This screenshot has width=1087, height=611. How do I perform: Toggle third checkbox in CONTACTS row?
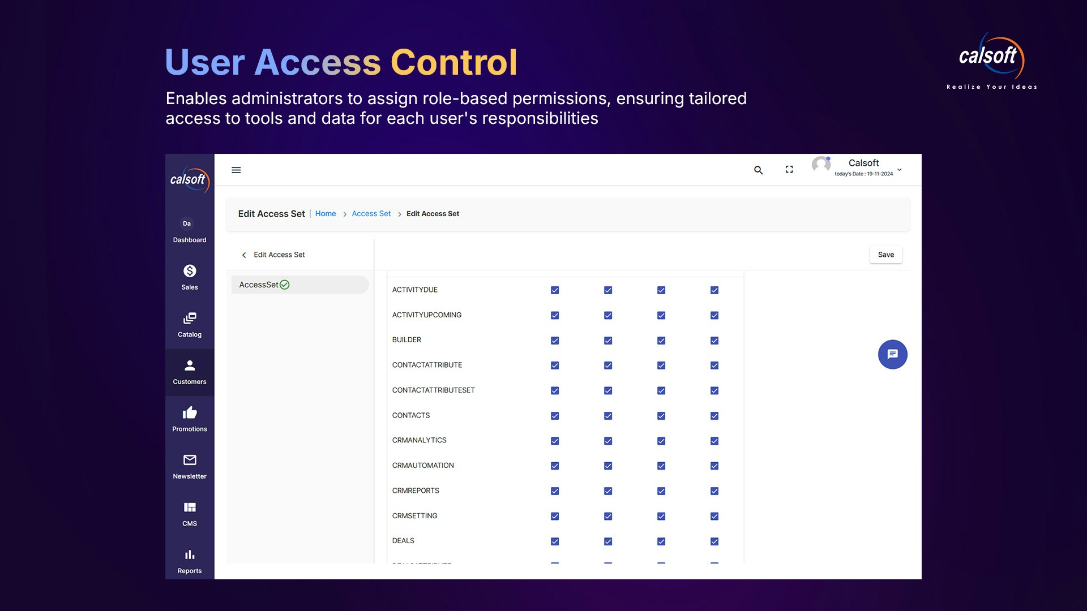point(661,416)
